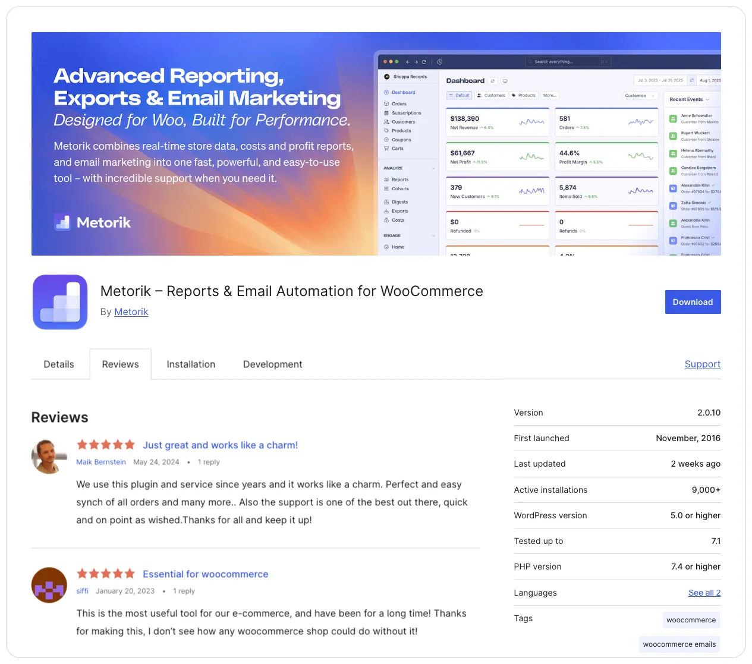
Task: Select the Reviews tab
Action: [120, 364]
